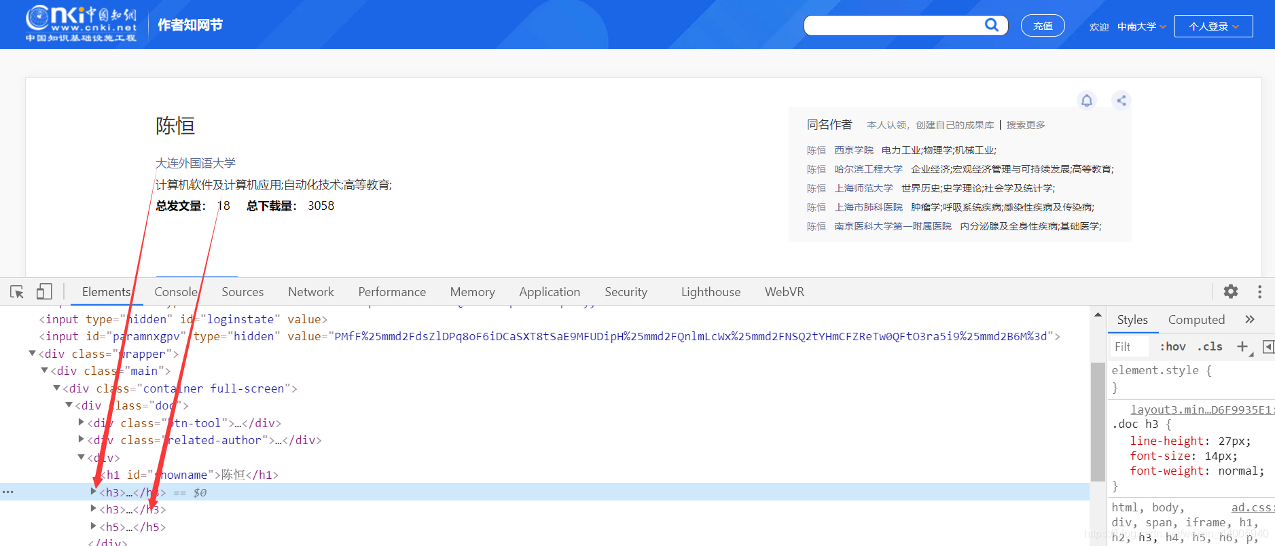Viewport: 1275px width, 546px height.
Task: Select the input paramnxgpv element row
Action: (549, 336)
